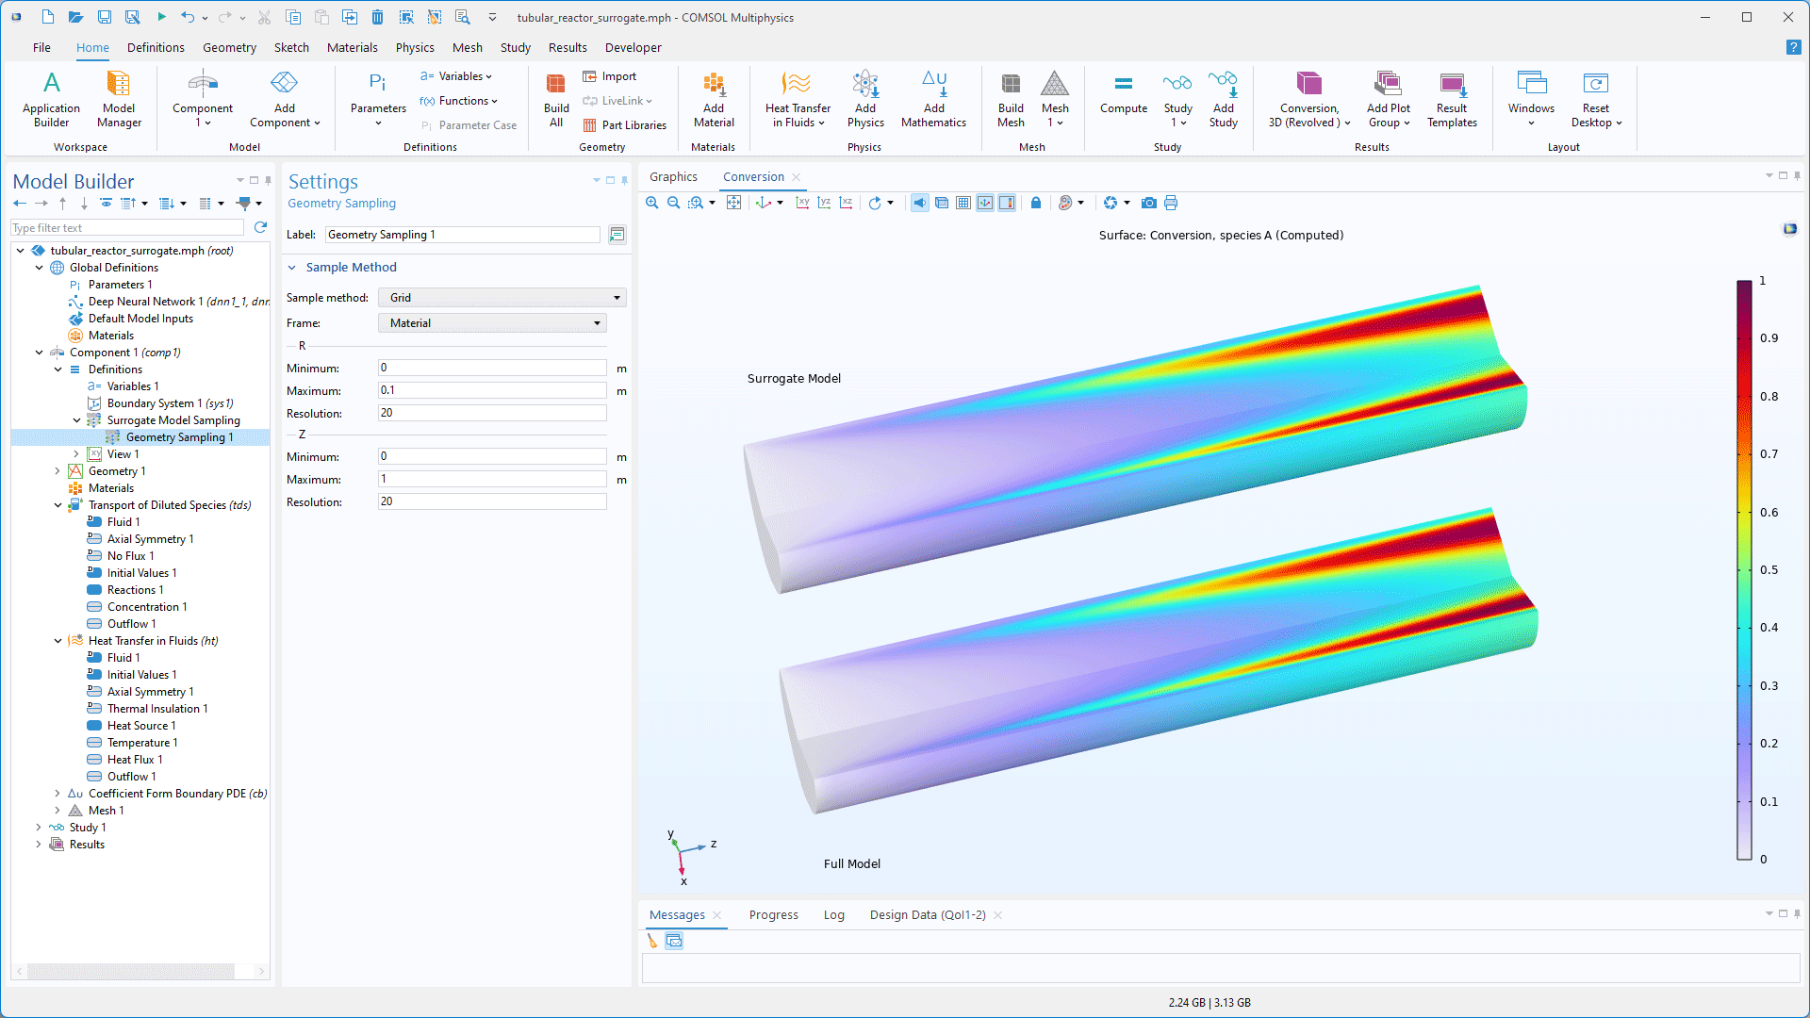Pin the Graphics window
This screenshot has width=1810, height=1018.
[x=1797, y=175]
